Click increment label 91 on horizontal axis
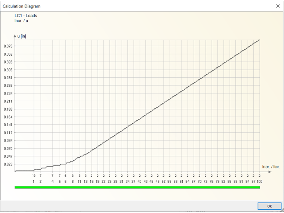Image resolution: width=284 pixels, height=213 pixels. coord(241,182)
